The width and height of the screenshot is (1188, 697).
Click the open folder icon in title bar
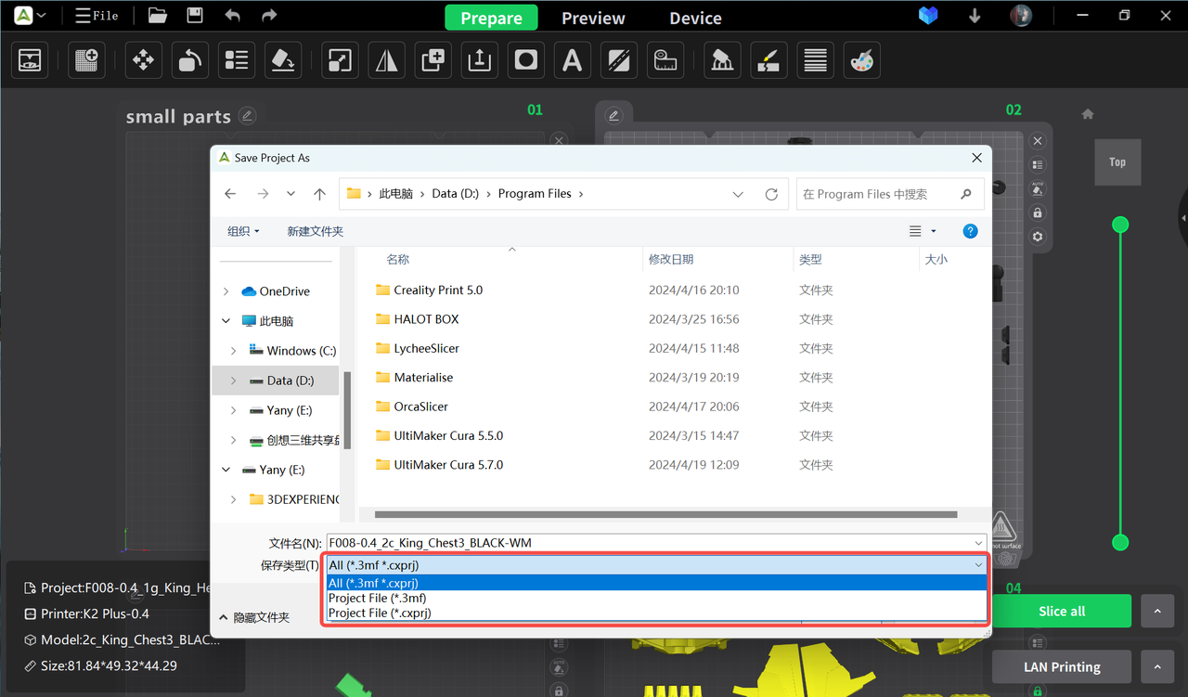point(157,16)
